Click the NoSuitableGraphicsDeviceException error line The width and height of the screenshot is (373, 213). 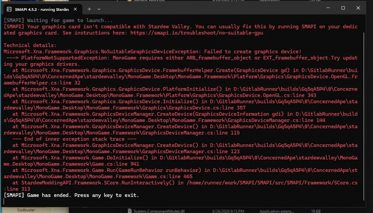[152, 52]
